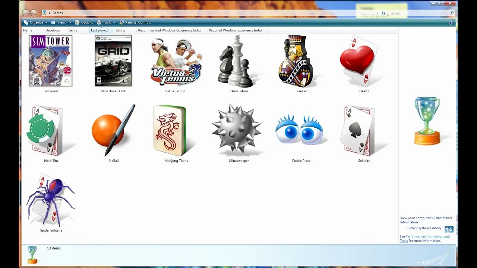Select the SimTower box art

click(50, 61)
